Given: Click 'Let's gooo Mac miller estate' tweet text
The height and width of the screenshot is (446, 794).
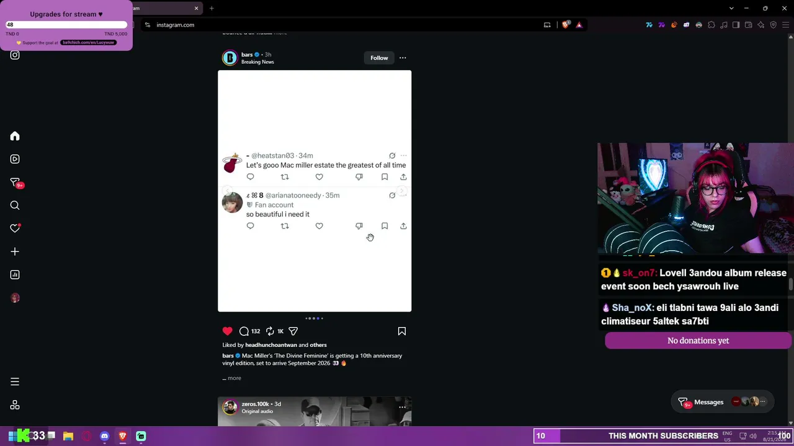Looking at the screenshot, I should click(326, 165).
